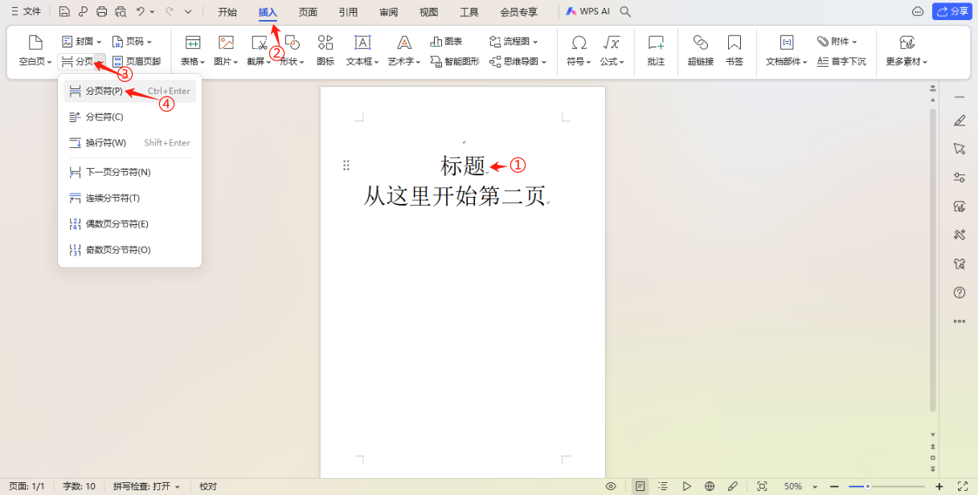Viewport: 978px width, 495px height.
Task: Click the Save document icon
Action: pos(64,12)
